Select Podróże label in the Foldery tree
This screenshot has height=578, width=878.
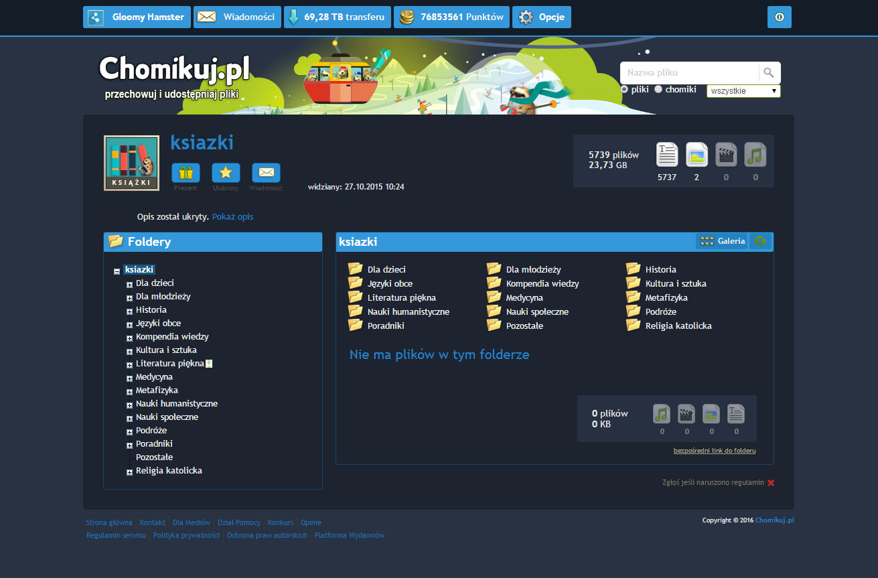point(151,431)
